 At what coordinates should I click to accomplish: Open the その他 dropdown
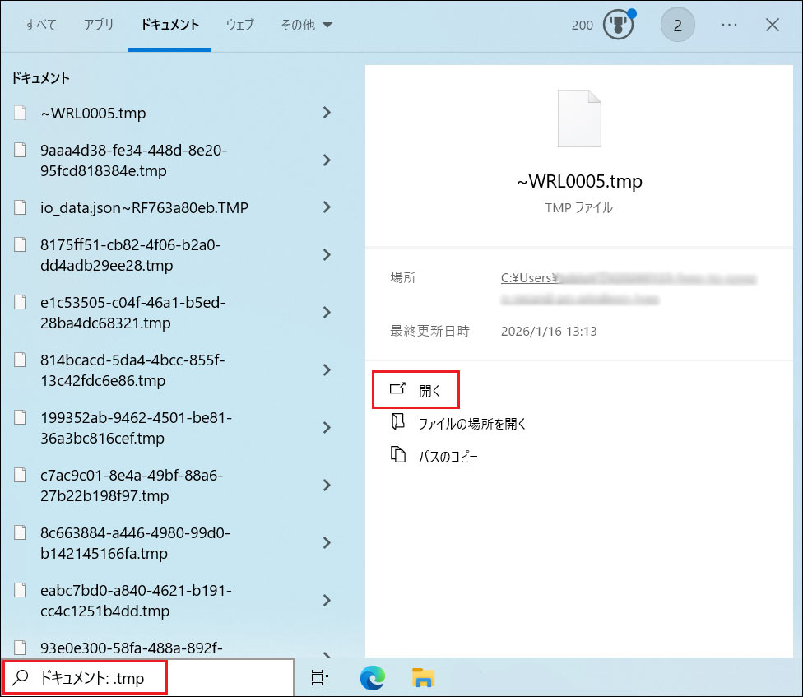pyautogui.click(x=306, y=25)
